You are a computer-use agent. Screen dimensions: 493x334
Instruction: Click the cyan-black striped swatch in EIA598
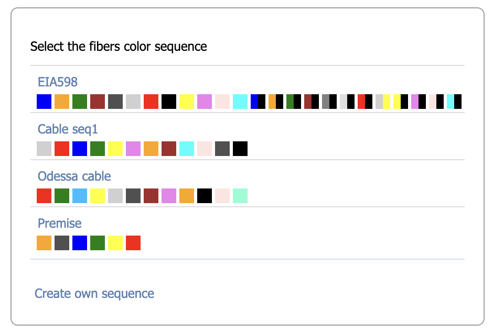pos(454,102)
